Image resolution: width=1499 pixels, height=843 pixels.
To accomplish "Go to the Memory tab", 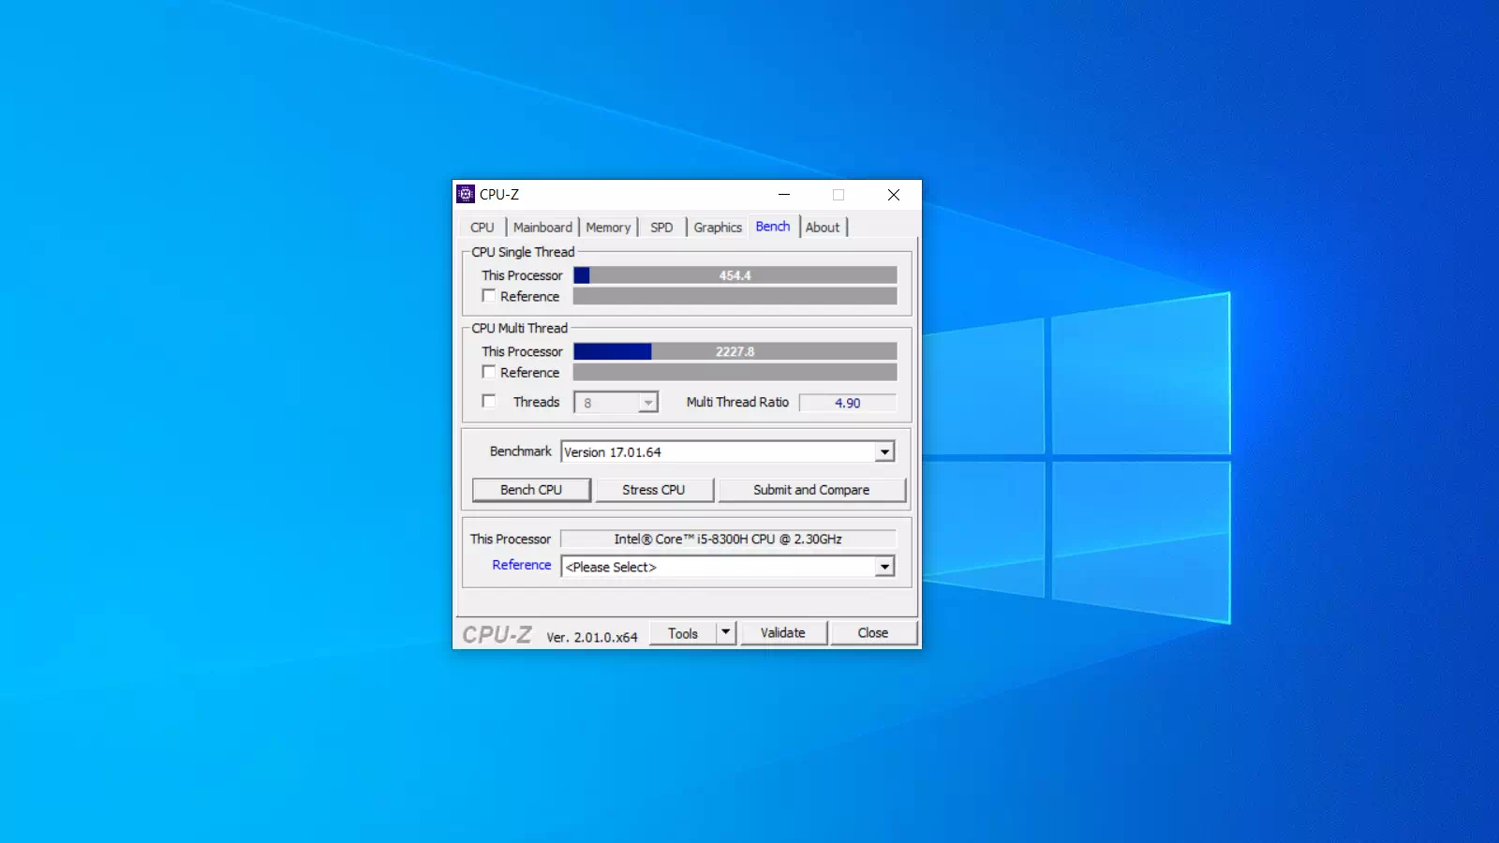I will click(608, 228).
